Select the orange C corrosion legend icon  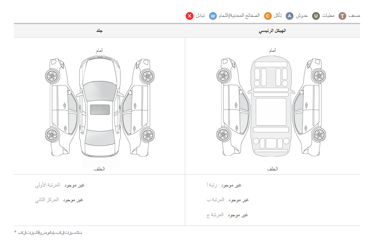point(267,16)
